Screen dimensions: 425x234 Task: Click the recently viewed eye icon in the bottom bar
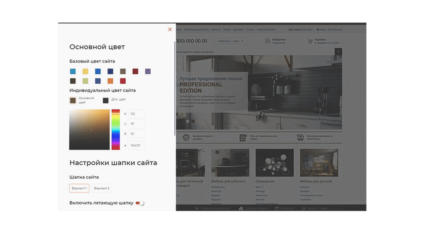click(197, 208)
